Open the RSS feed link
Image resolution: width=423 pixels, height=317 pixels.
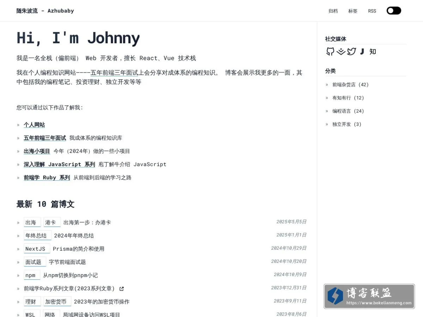click(x=372, y=11)
